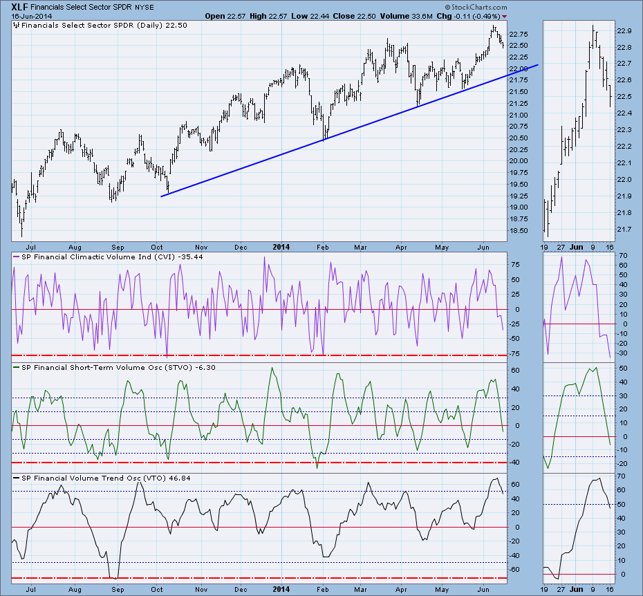Image resolution: width=643 pixels, height=596 pixels.
Task: Click the STVO indicator legend label
Action: (x=114, y=368)
